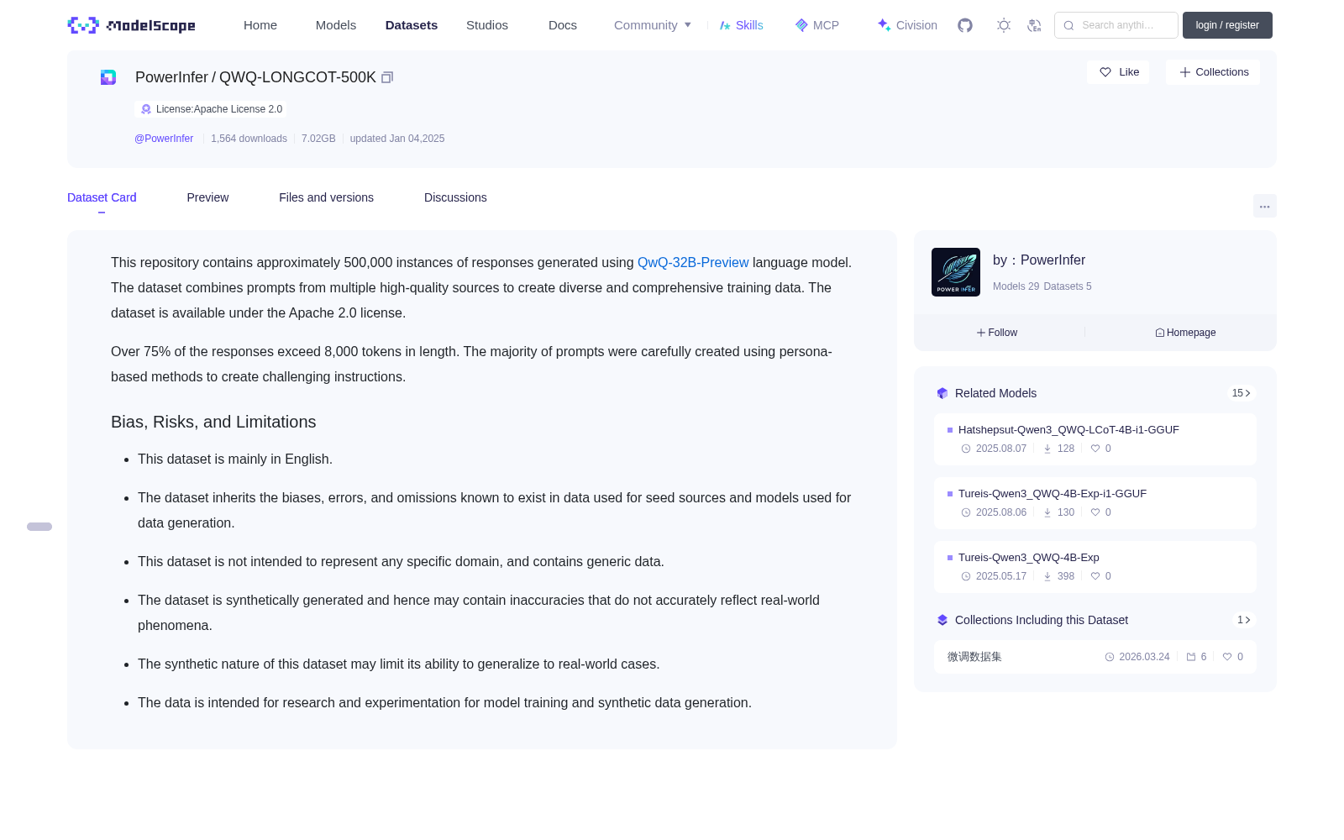
Task: Open the Docs page
Action: [563, 25]
